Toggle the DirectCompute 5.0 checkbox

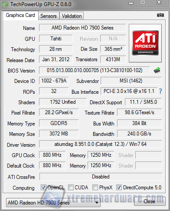[x=119, y=188]
